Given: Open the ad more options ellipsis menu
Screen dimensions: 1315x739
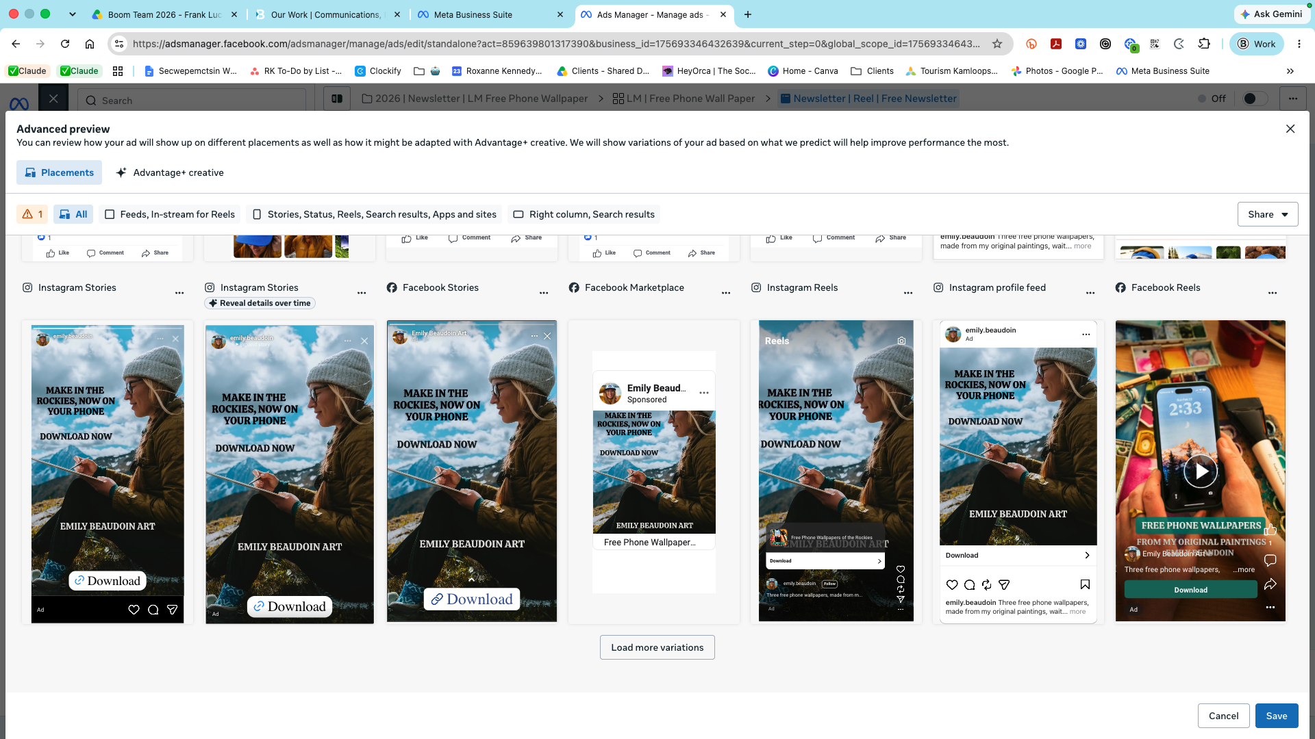Looking at the screenshot, I should (x=1293, y=99).
